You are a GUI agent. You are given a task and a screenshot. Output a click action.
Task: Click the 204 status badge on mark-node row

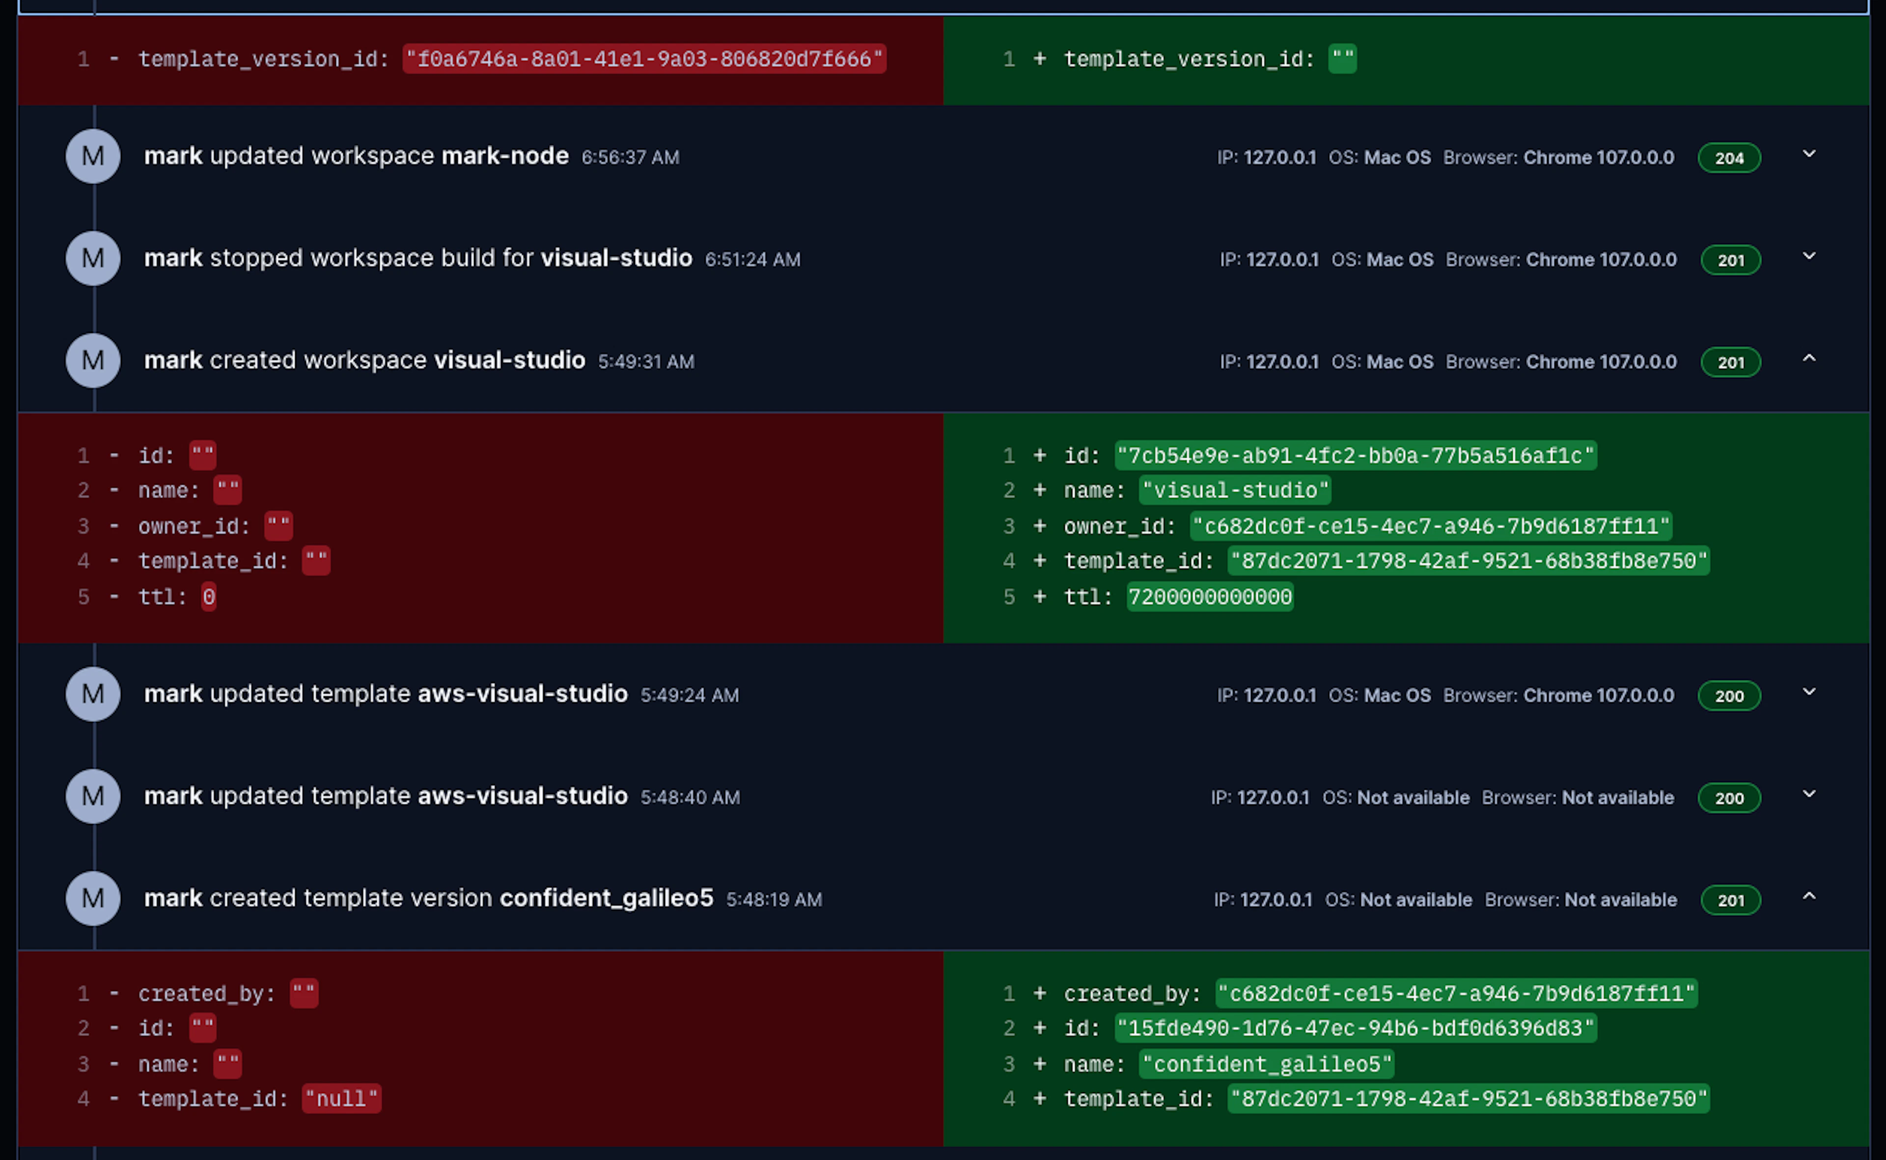(1729, 158)
